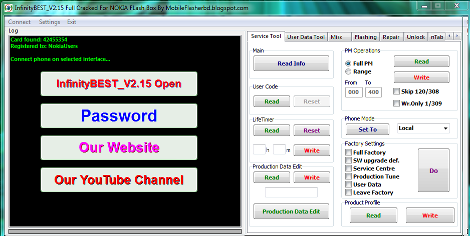Switch to the Service Tool tab
The image size is (470, 236).
(266, 36)
